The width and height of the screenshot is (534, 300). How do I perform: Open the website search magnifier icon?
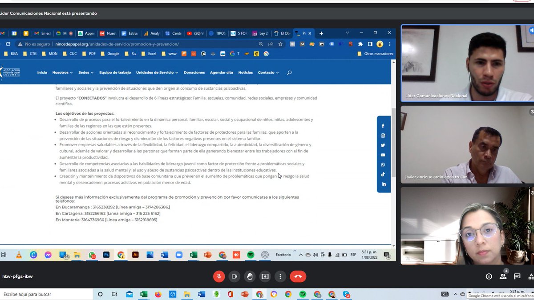pyautogui.click(x=289, y=72)
